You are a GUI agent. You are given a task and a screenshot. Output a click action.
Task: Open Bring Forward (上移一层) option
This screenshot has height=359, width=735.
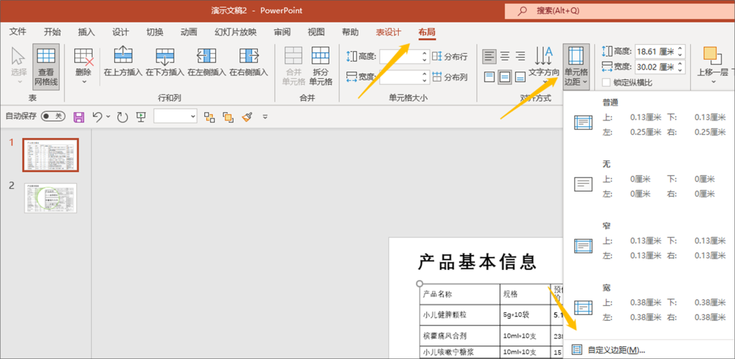pos(713,65)
